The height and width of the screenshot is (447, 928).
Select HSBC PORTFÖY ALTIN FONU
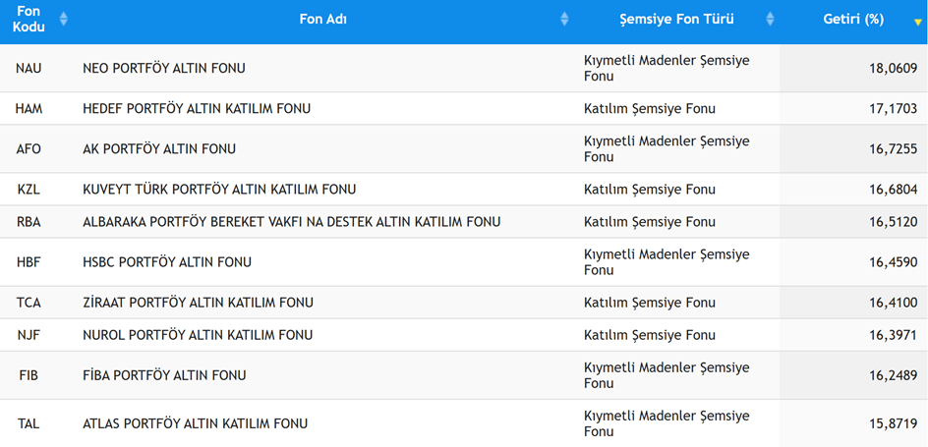click(167, 261)
